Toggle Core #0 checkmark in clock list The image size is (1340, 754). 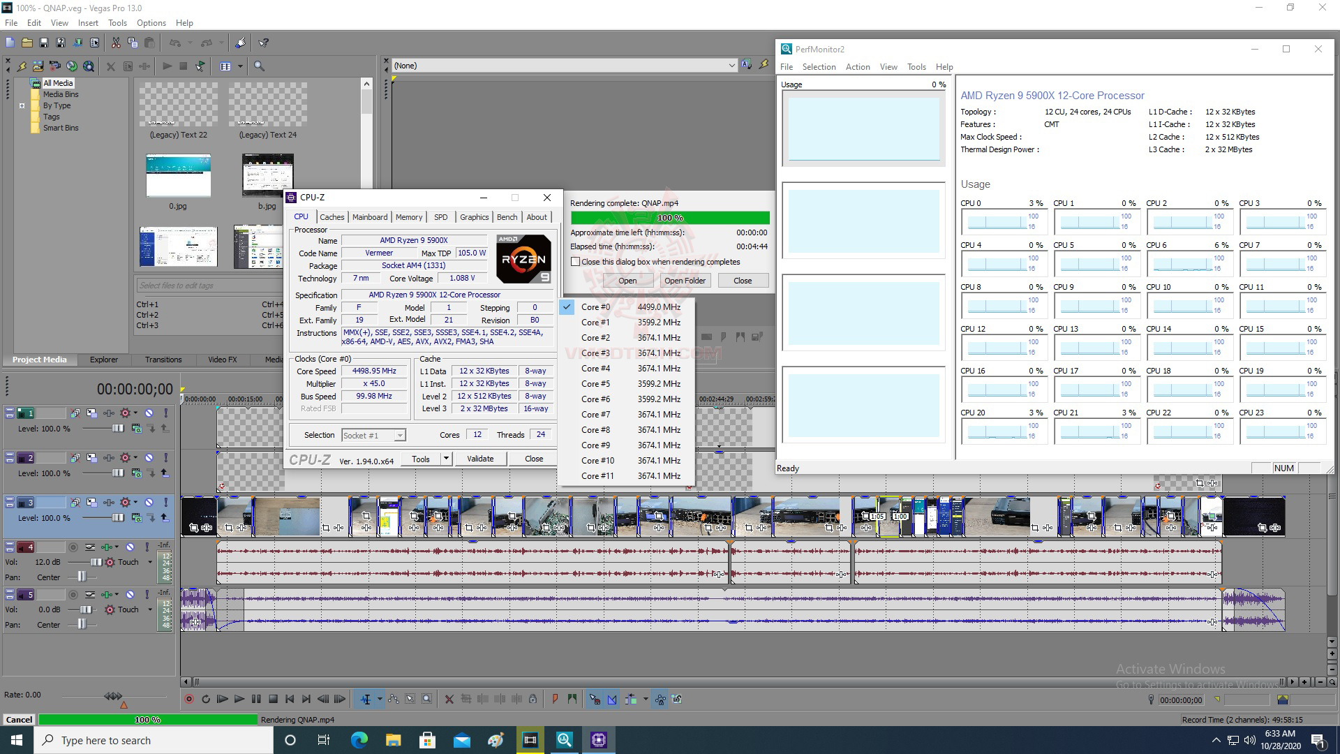[567, 307]
